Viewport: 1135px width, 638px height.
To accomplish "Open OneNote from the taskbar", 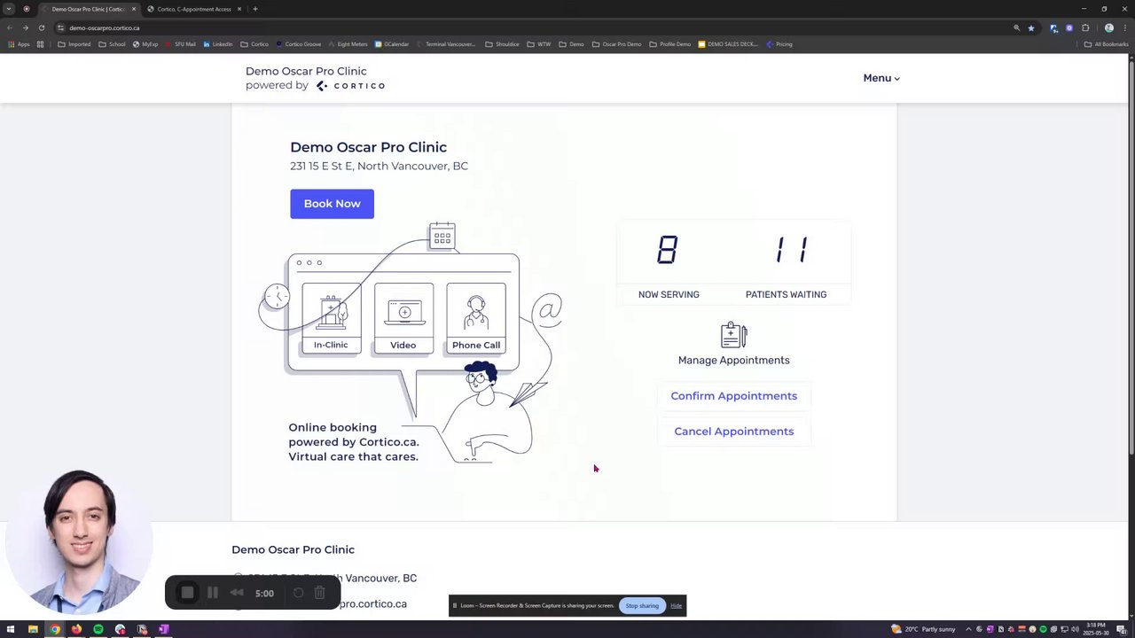I will click(x=163, y=629).
